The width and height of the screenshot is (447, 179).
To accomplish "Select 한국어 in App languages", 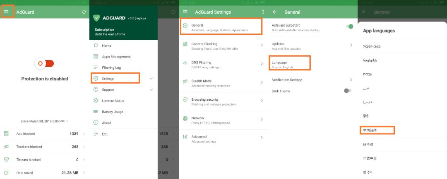I will 402,172.
